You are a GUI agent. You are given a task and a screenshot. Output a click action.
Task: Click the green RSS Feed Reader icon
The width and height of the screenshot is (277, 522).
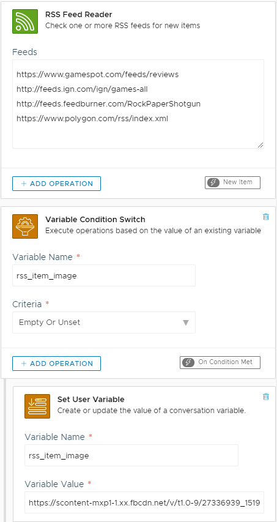25,21
